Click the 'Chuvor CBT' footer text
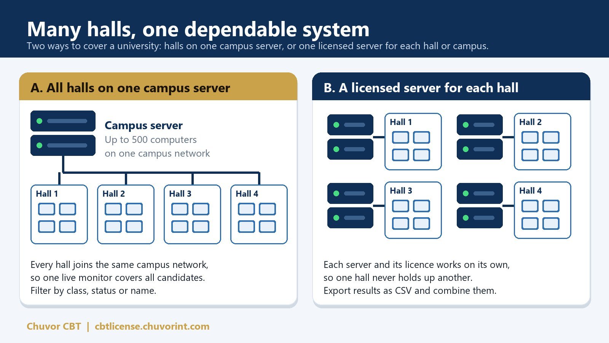This screenshot has width=609, height=343. 54,327
